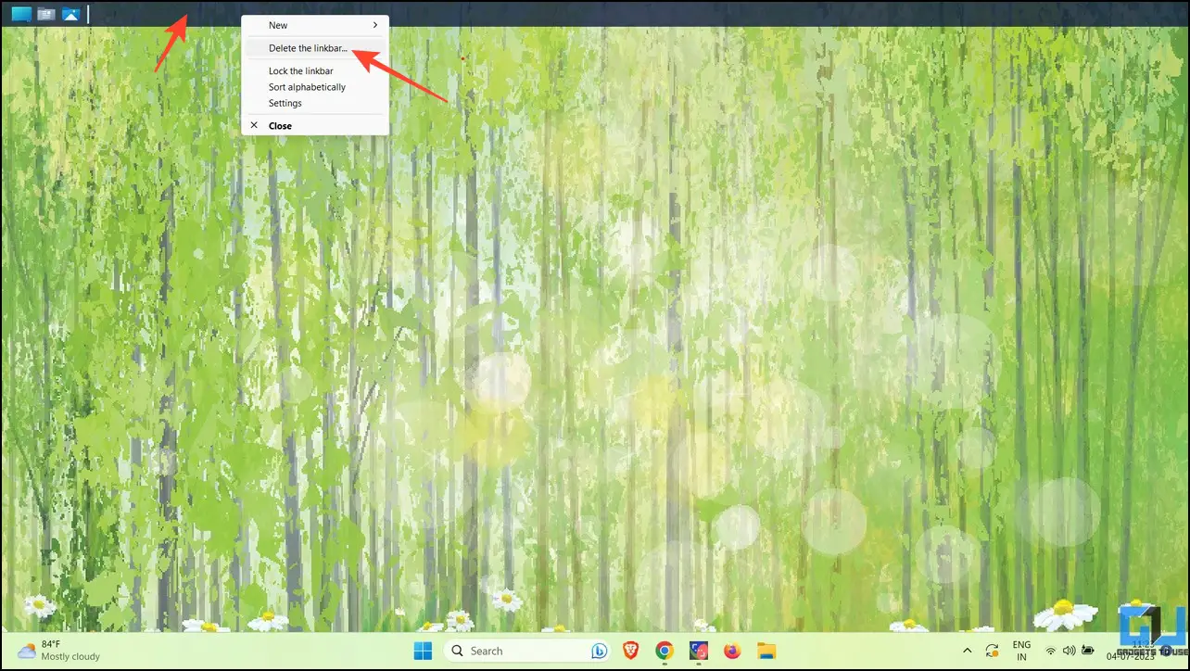The image size is (1190, 671).
Task: Open the weather widget showing 84°F
Action: (x=58, y=651)
